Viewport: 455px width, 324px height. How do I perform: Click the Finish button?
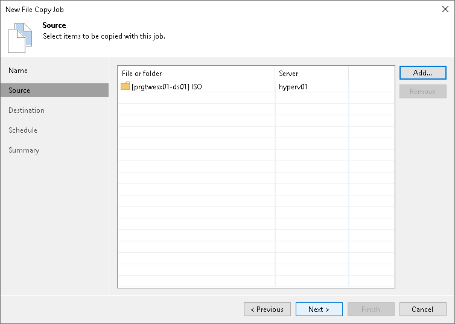click(x=371, y=310)
